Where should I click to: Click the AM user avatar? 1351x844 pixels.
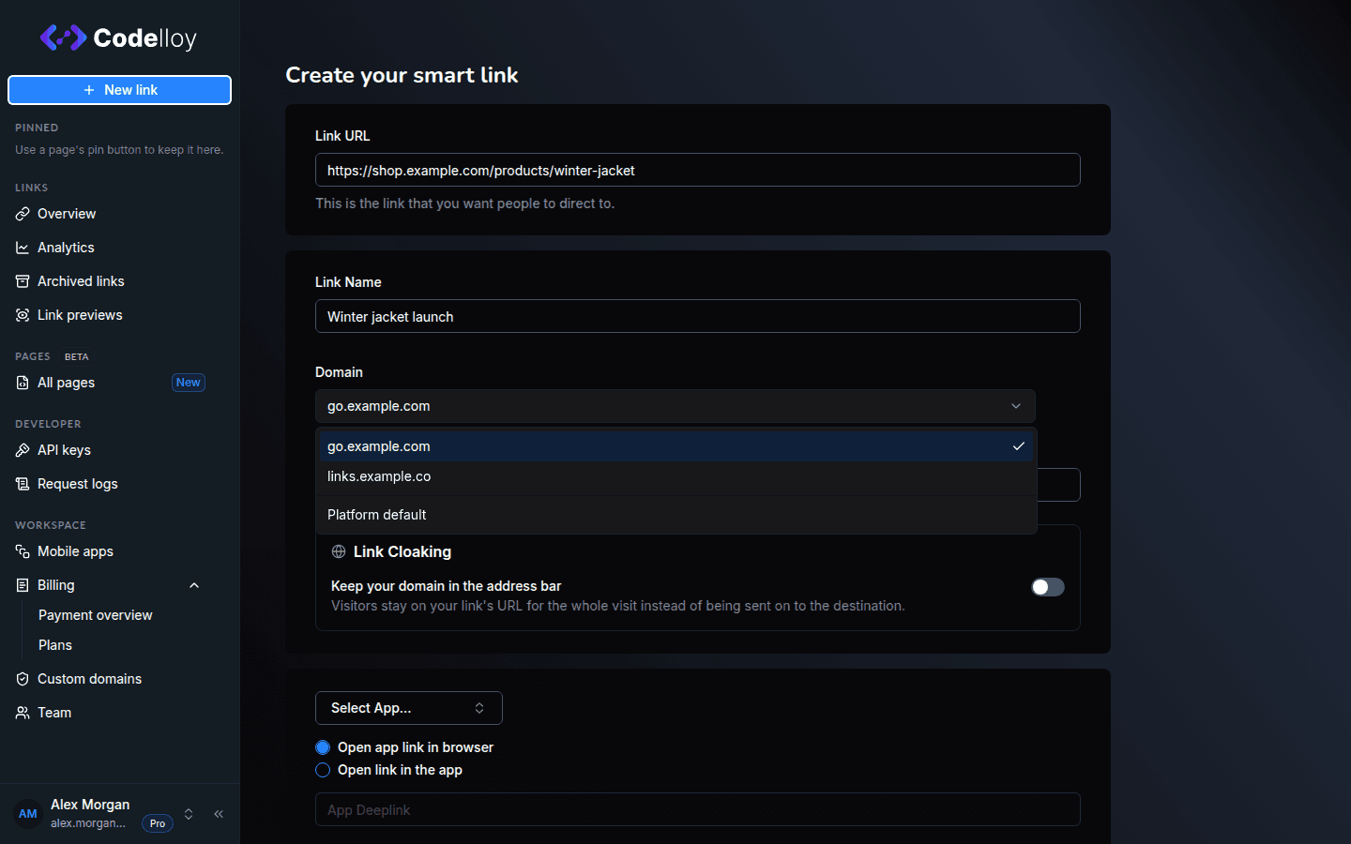point(28,814)
